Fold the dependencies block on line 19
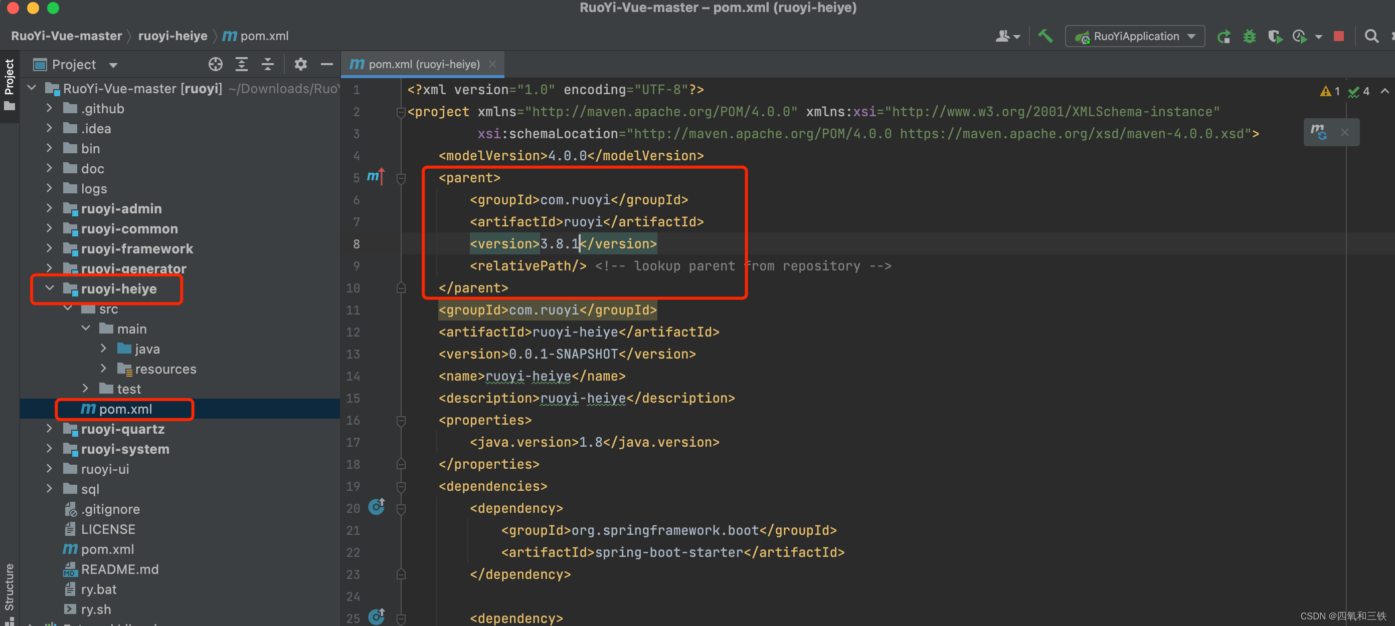This screenshot has width=1395, height=626. click(401, 486)
